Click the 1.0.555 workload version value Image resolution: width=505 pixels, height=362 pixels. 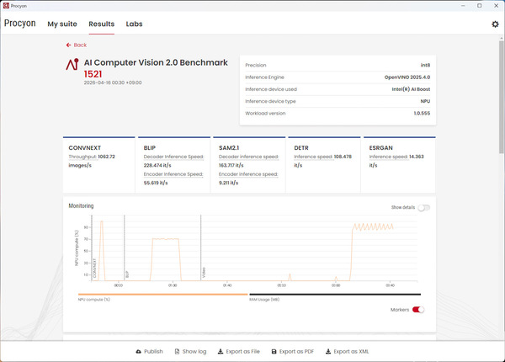[422, 114]
